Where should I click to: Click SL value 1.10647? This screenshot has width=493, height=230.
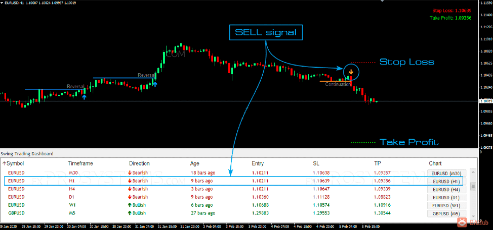coord(321,189)
